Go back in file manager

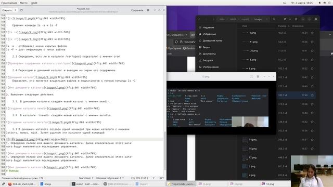click(x=199, y=19)
